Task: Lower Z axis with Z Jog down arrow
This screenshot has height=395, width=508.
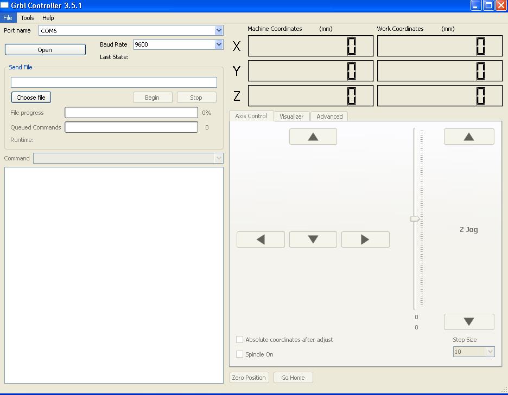Action: (469, 321)
